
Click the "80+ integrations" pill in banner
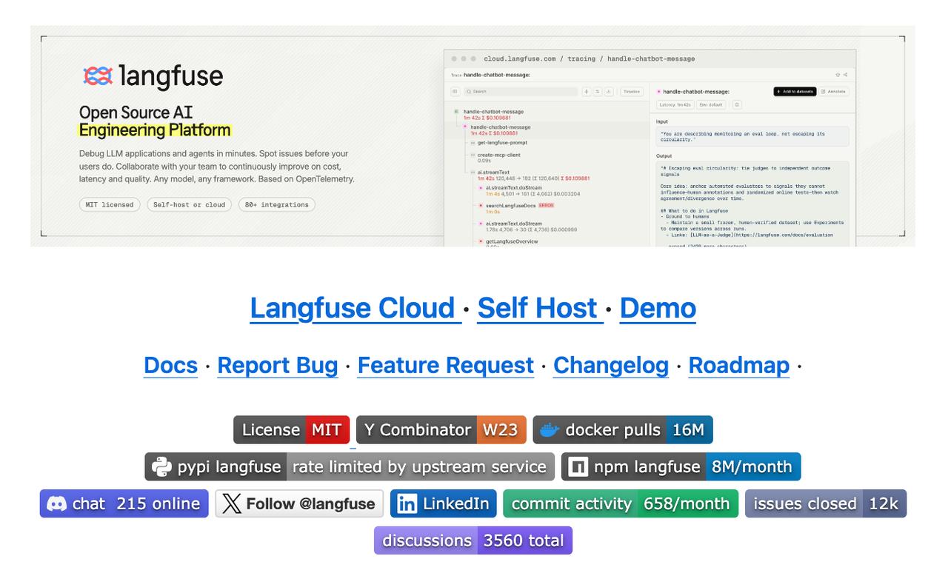(x=277, y=204)
